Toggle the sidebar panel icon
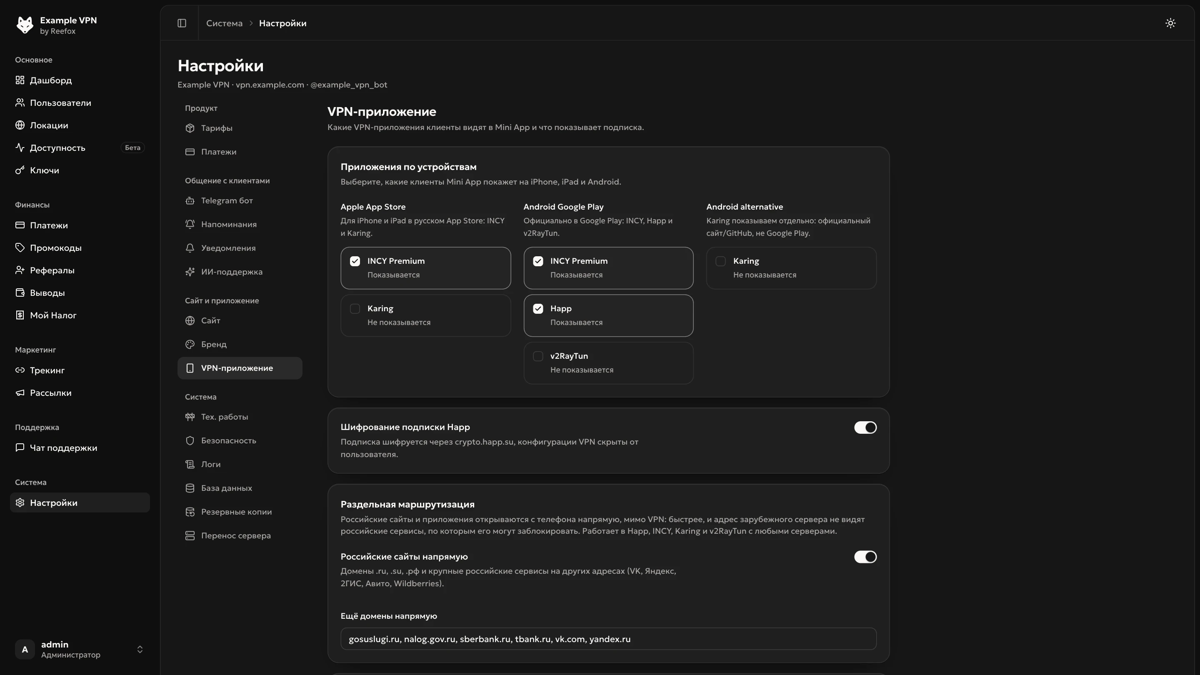The image size is (1200, 675). coord(182,23)
